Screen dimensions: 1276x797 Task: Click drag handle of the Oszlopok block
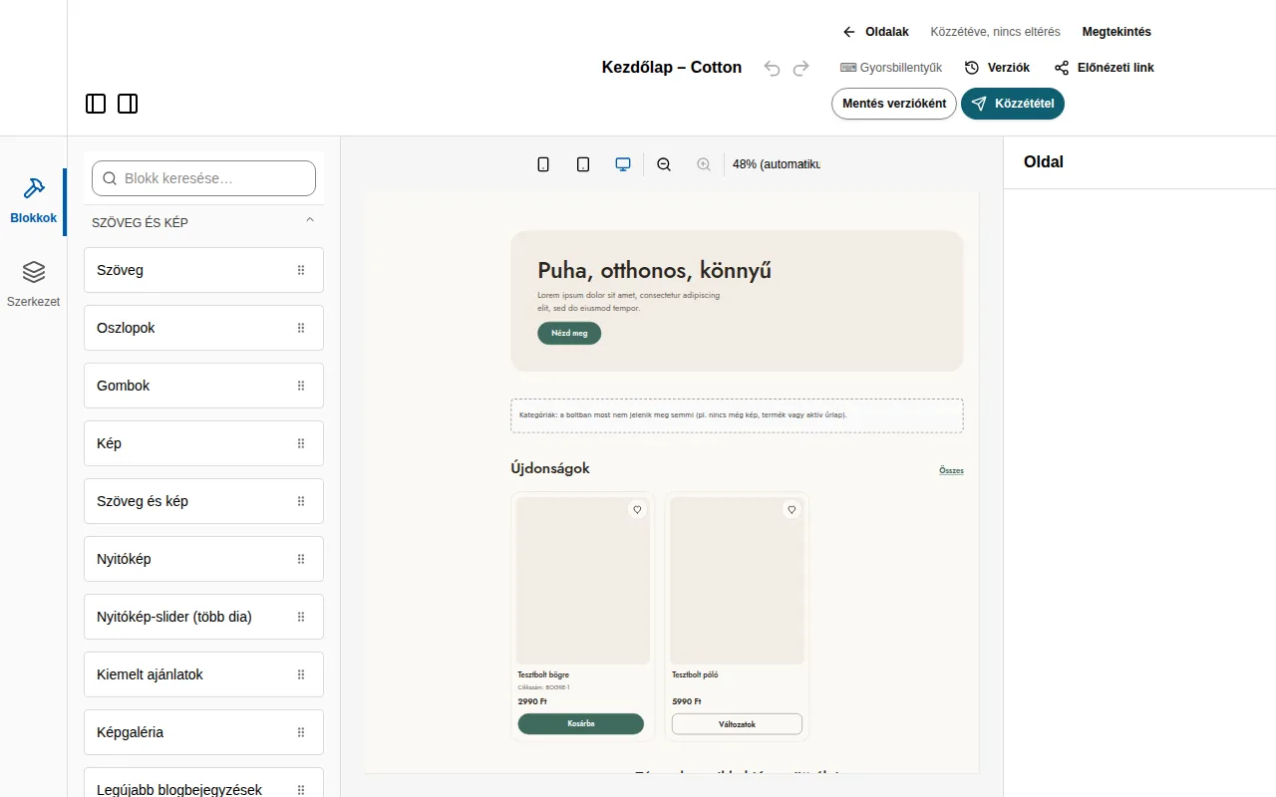pos(301,328)
